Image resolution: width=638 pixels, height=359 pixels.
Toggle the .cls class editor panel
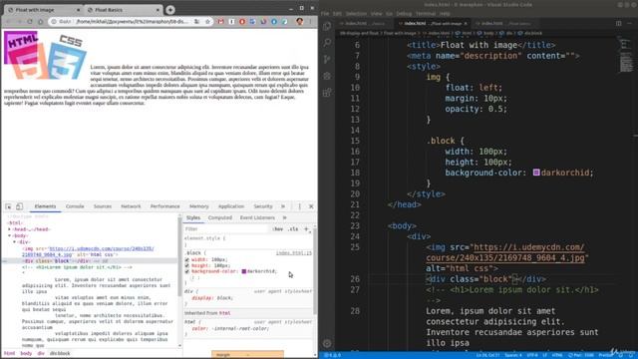pos(293,229)
